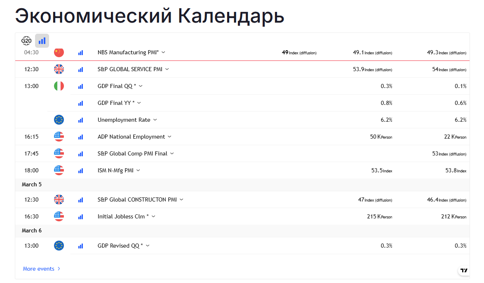Image resolution: width=484 pixels, height=283 pixels.
Task: Select the March 5 date header
Action: [x=32, y=184]
